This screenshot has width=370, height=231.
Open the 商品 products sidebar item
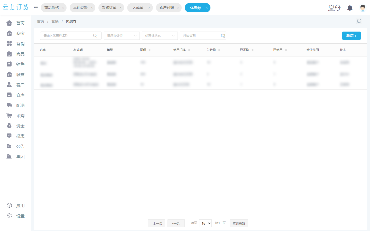pos(15,54)
